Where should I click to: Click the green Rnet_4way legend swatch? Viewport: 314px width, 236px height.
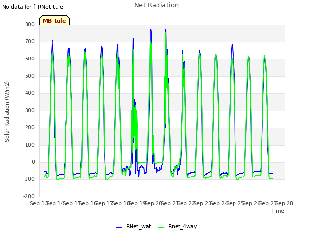[161, 227]
